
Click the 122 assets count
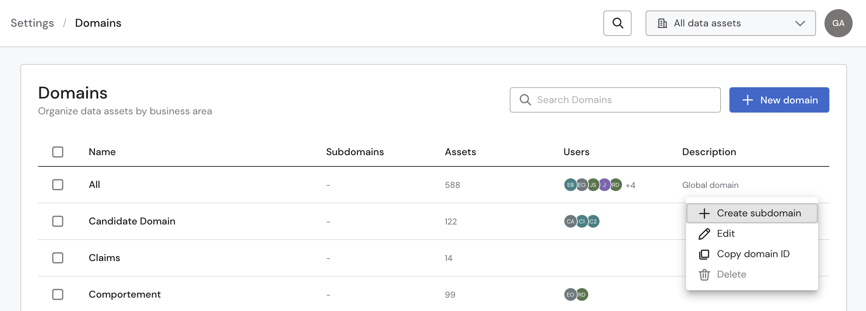451,222
